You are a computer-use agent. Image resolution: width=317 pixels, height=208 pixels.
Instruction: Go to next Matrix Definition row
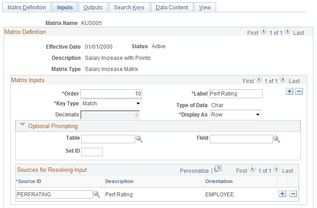(288, 32)
